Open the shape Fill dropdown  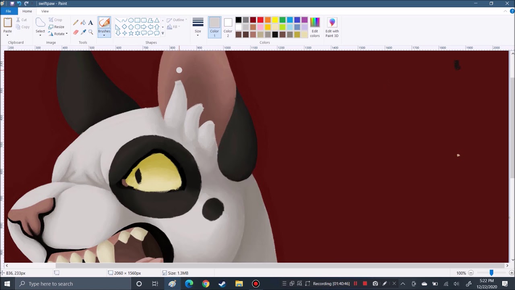(174, 27)
